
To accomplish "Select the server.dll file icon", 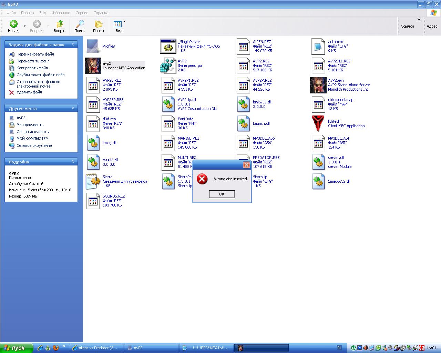I will pyautogui.click(x=318, y=162).
